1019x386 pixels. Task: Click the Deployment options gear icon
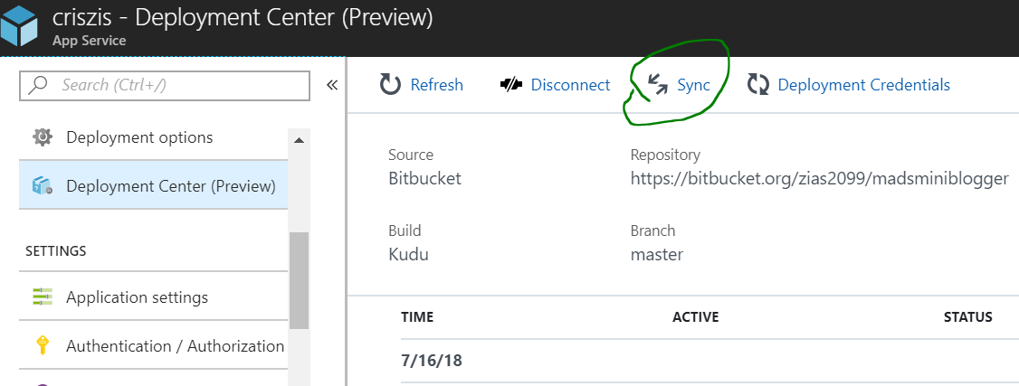[x=43, y=137]
